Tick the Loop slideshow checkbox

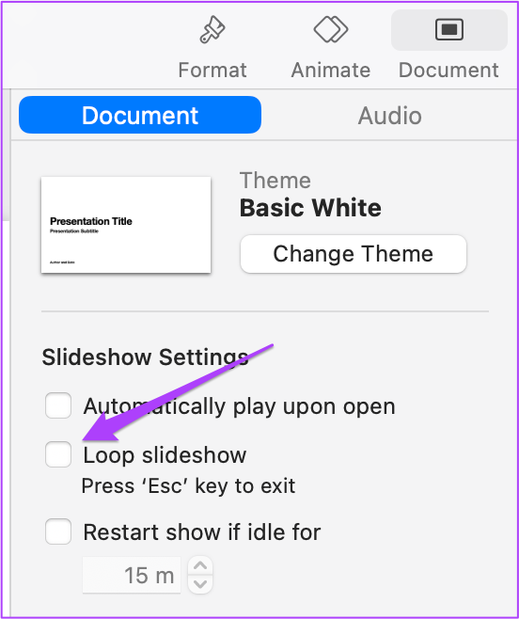(x=58, y=454)
